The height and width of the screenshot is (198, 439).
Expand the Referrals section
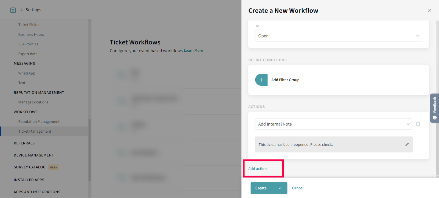[x=24, y=143]
